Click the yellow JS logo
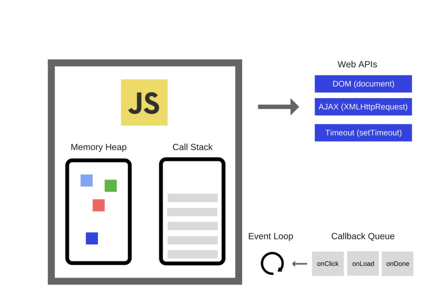 pos(144,103)
